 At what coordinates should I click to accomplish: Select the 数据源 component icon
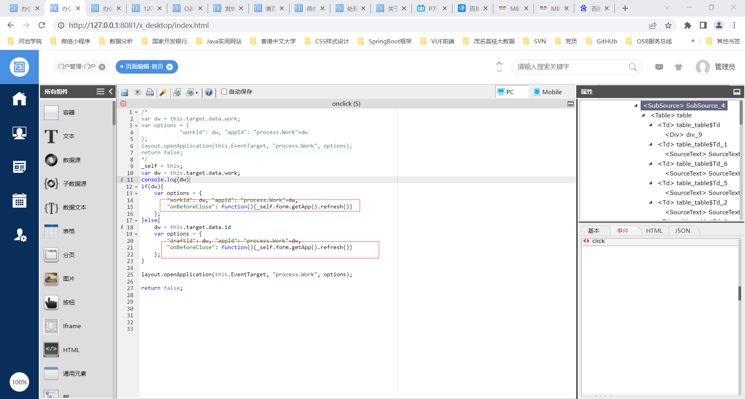(x=51, y=160)
